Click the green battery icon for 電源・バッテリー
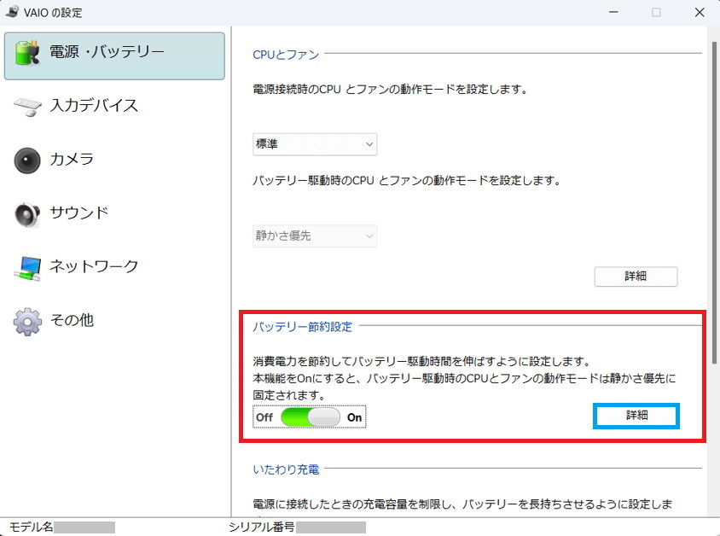Image resolution: width=720 pixels, height=536 pixels. point(26,52)
